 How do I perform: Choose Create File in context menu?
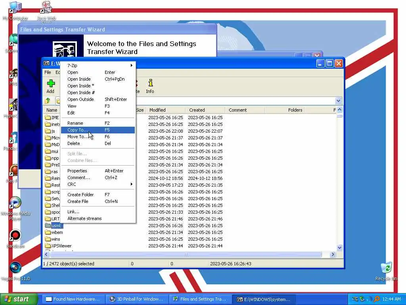point(98,201)
